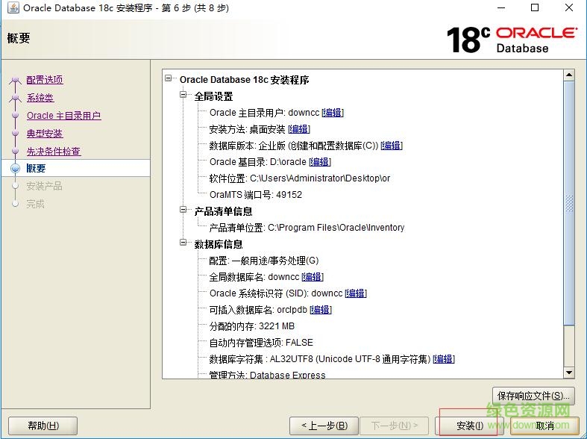The height and width of the screenshot is (439, 587).
Task: Click the 保存响应文件 button
Action: click(x=533, y=395)
